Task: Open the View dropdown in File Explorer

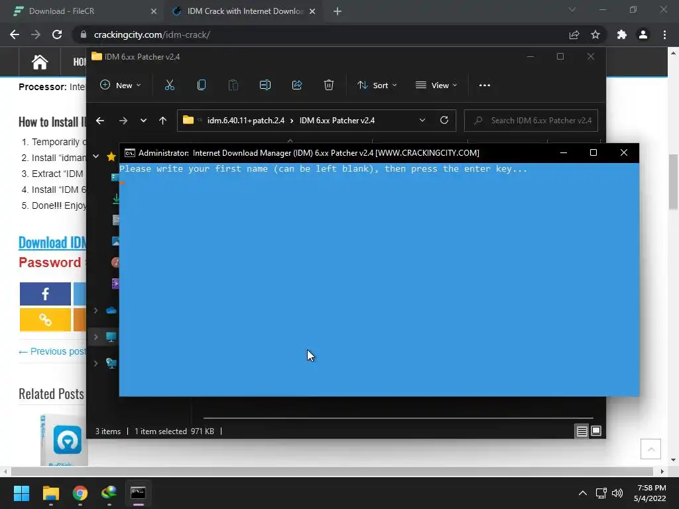Action: 436,85
